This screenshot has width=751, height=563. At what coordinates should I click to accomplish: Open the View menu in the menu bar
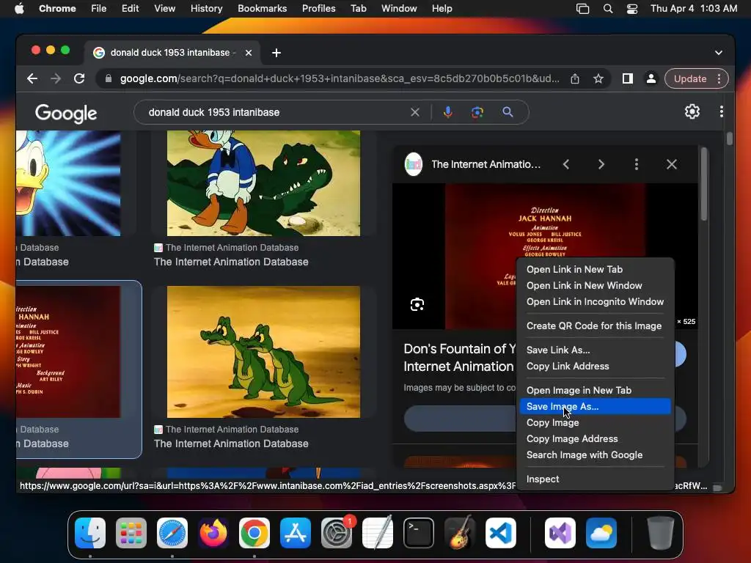click(x=164, y=9)
